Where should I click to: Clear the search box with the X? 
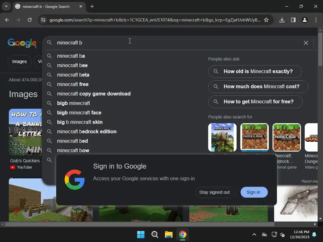[x=306, y=43]
